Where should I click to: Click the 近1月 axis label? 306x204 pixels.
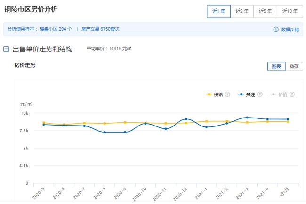(x=284, y=192)
